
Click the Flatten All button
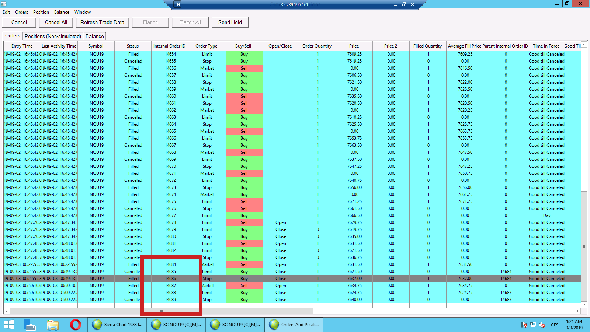(190, 22)
